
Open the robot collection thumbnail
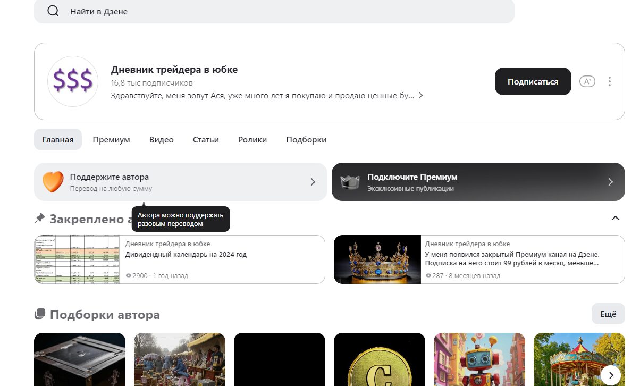[x=479, y=359]
